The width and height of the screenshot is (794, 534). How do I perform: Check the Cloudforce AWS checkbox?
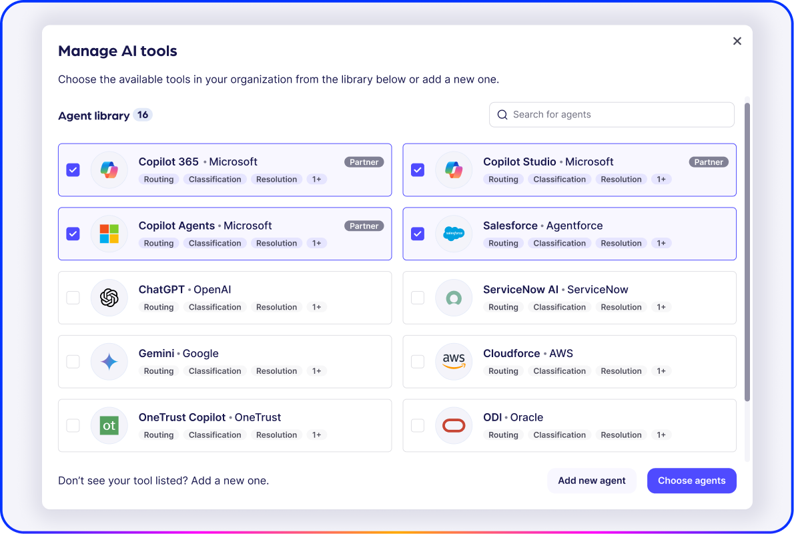[418, 362]
